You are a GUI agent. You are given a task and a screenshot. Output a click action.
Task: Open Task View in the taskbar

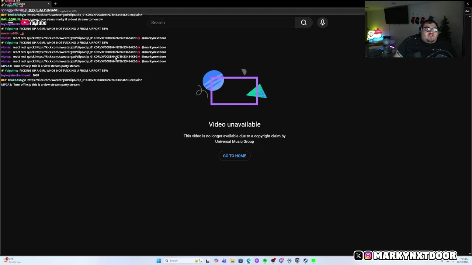tap(208, 261)
